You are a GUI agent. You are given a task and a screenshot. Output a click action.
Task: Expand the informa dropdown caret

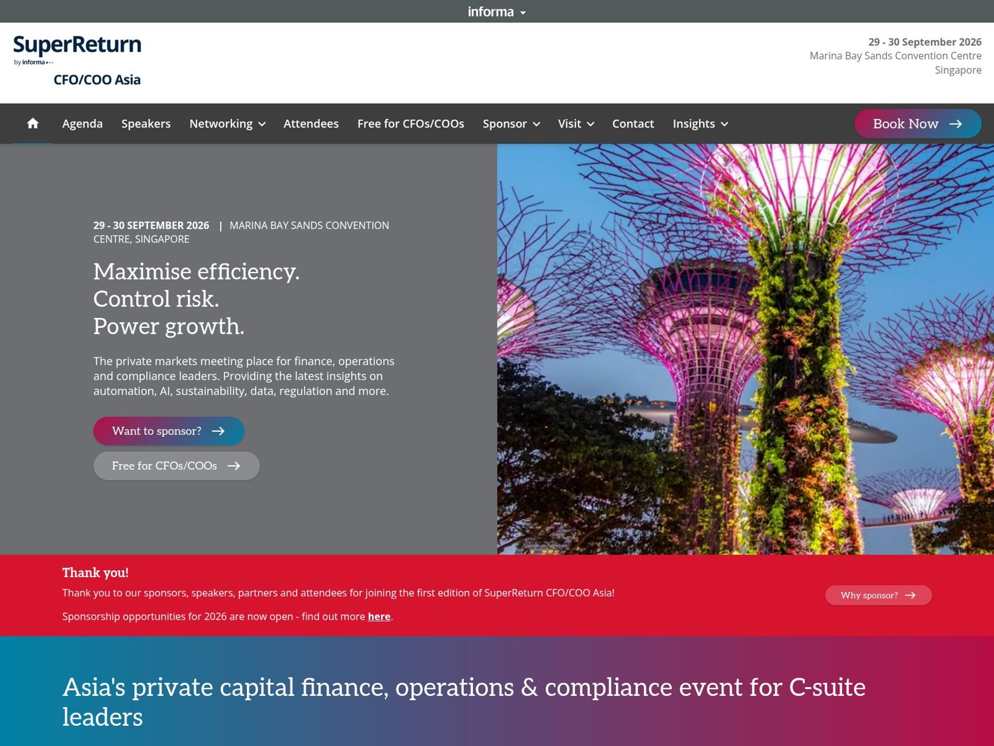click(x=523, y=12)
